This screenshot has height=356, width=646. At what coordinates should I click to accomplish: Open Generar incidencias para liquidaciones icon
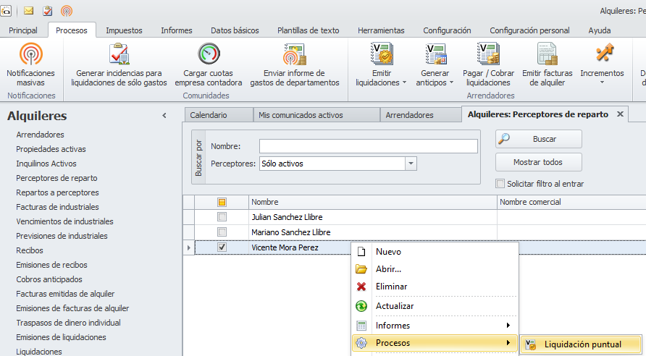pyautogui.click(x=119, y=55)
